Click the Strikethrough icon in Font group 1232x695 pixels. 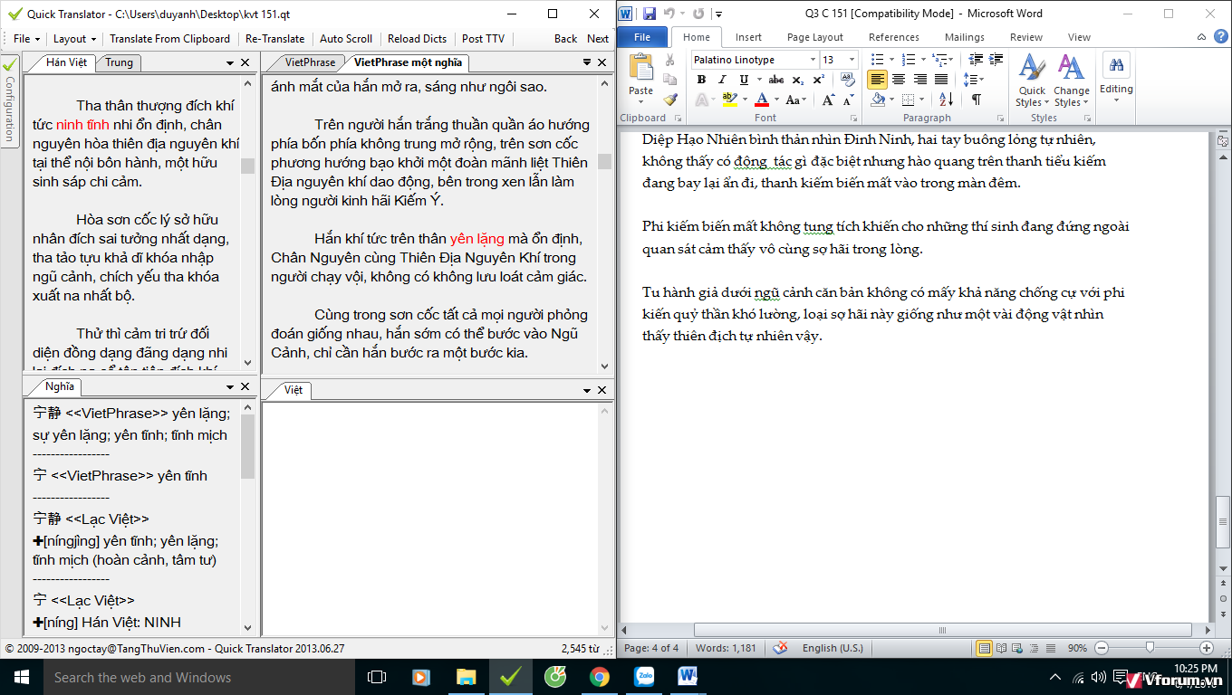(776, 80)
